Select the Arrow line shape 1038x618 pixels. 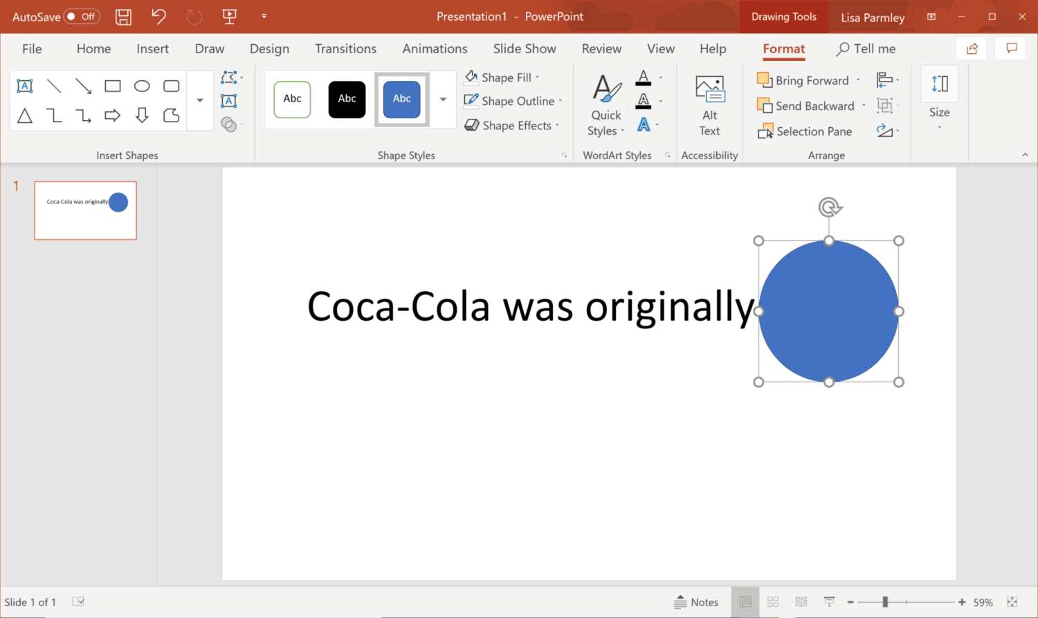tap(83, 86)
